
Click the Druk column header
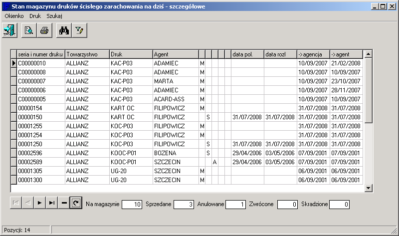tap(131, 54)
